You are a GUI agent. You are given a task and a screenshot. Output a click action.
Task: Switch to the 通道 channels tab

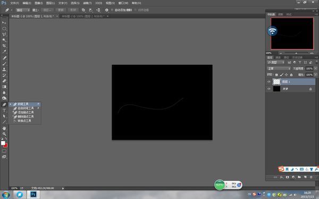click(278, 57)
